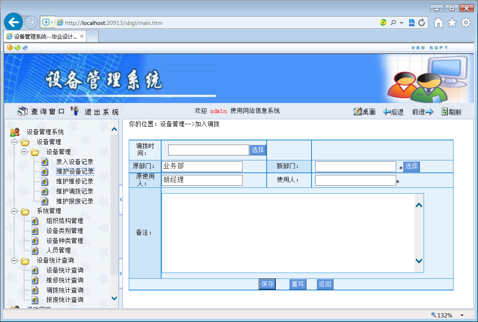Click the 设备管理系统 root users icon
This screenshot has height=322, width=478.
[x=15, y=132]
